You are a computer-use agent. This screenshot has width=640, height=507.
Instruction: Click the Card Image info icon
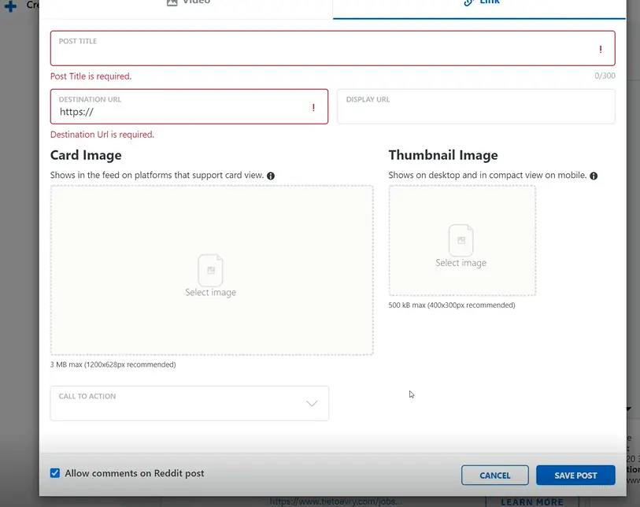pos(271,176)
